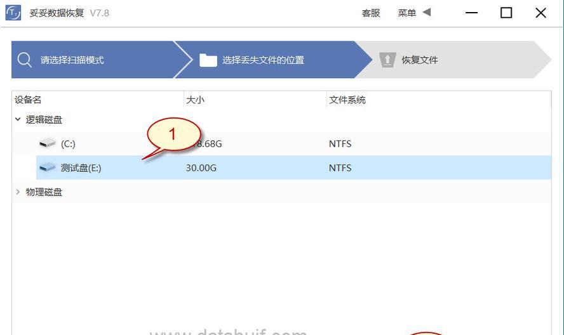Select the (C:) drive row
Viewport: 564px width, 335px height.
pyautogui.click(x=281, y=143)
